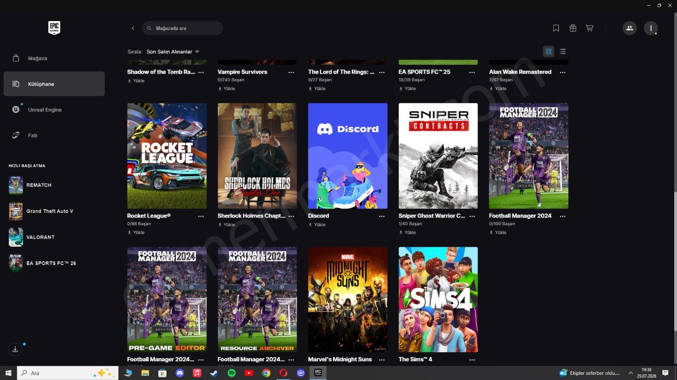
Task: Open the friends list icon
Action: point(630,28)
